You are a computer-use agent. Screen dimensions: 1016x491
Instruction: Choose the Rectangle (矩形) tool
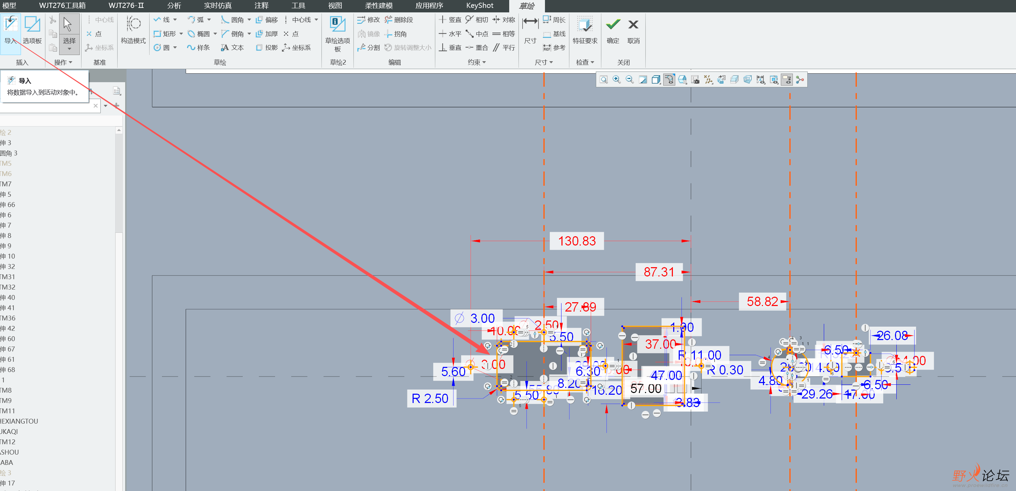(x=165, y=34)
